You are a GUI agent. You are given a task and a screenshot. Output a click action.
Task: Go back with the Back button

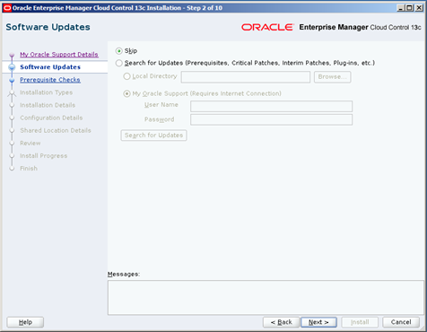coord(281,322)
